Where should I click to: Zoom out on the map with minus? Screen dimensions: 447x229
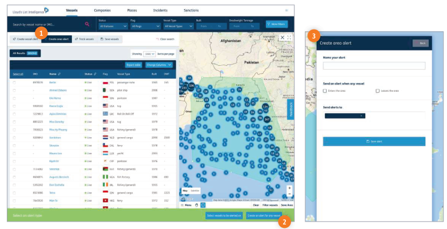[289, 194]
